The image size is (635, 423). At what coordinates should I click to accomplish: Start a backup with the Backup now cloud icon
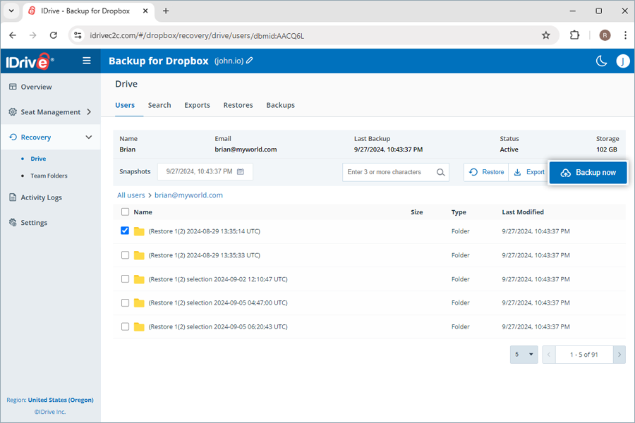coord(564,172)
